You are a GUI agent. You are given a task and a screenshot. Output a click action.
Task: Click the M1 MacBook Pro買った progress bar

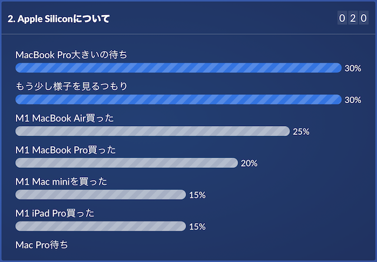coord(127,163)
